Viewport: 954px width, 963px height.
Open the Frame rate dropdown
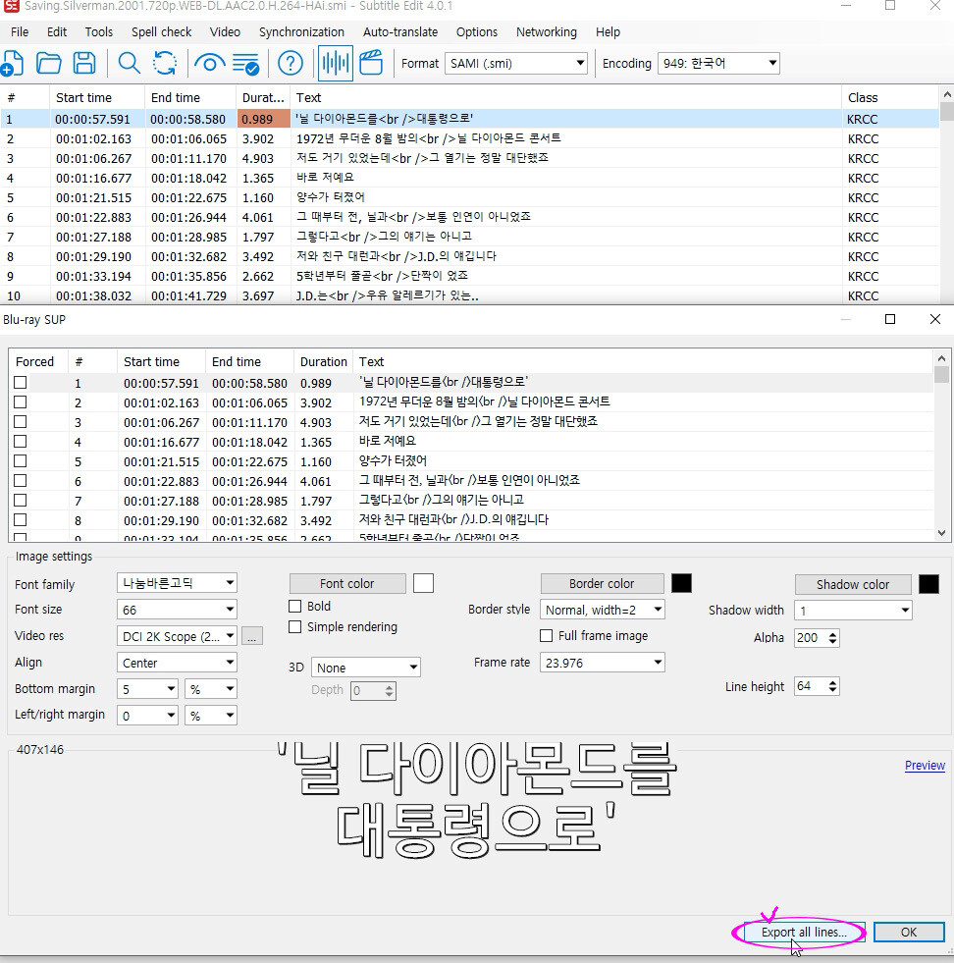[603, 663]
